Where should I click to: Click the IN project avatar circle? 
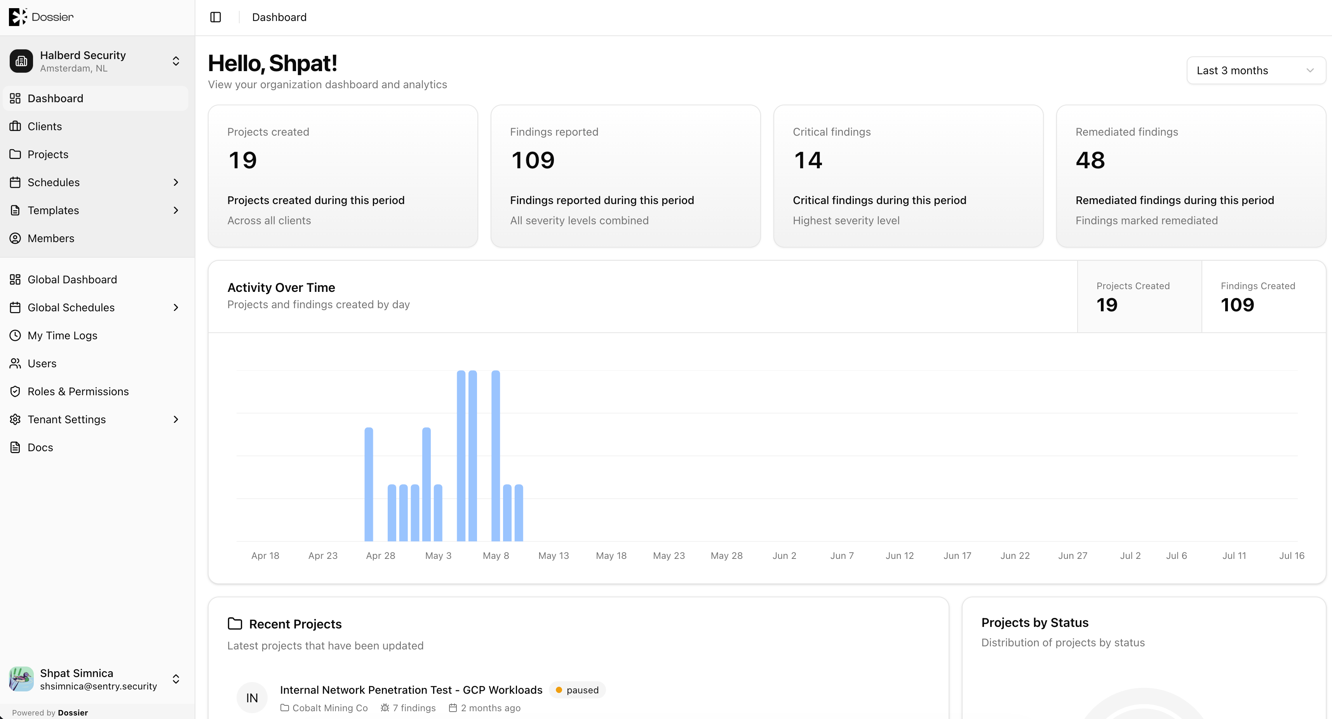[252, 698]
